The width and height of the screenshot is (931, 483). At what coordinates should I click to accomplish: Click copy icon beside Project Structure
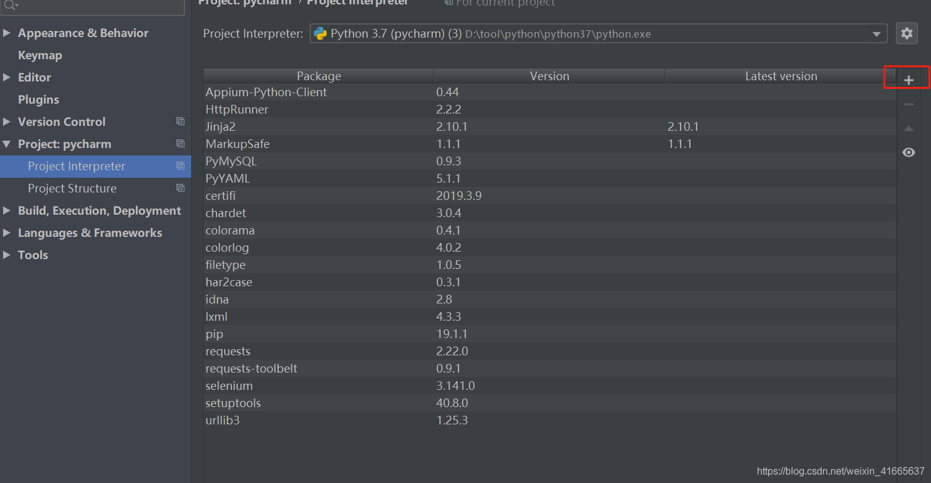180,188
